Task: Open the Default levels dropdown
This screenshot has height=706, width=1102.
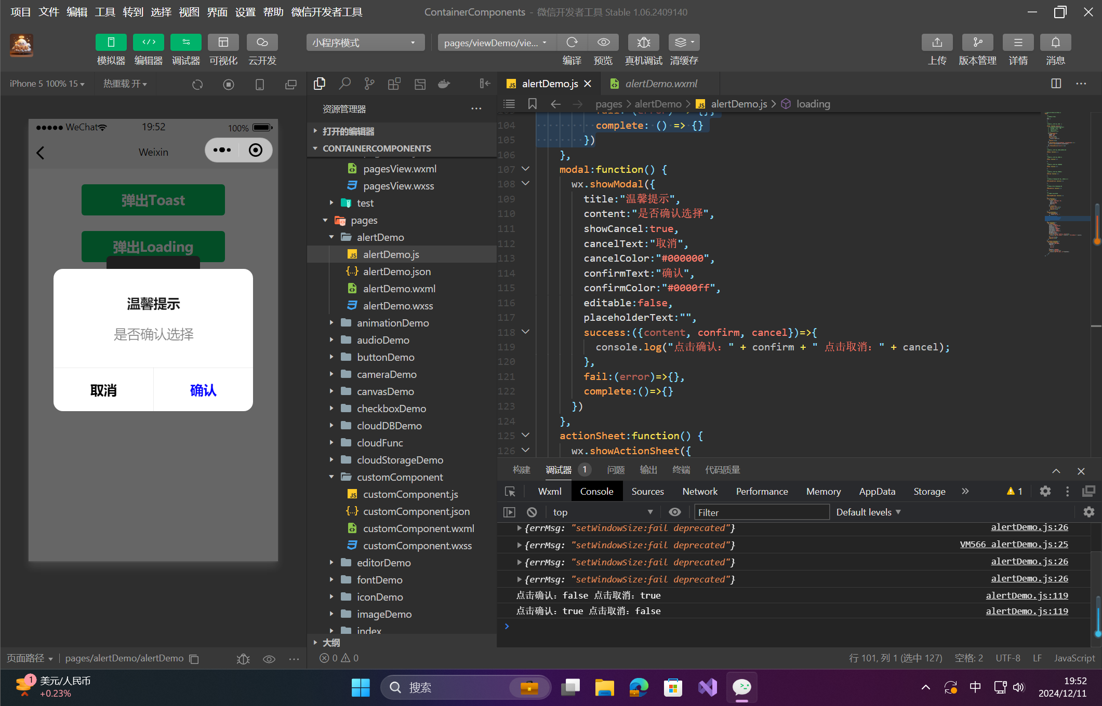Action: [868, 512]
